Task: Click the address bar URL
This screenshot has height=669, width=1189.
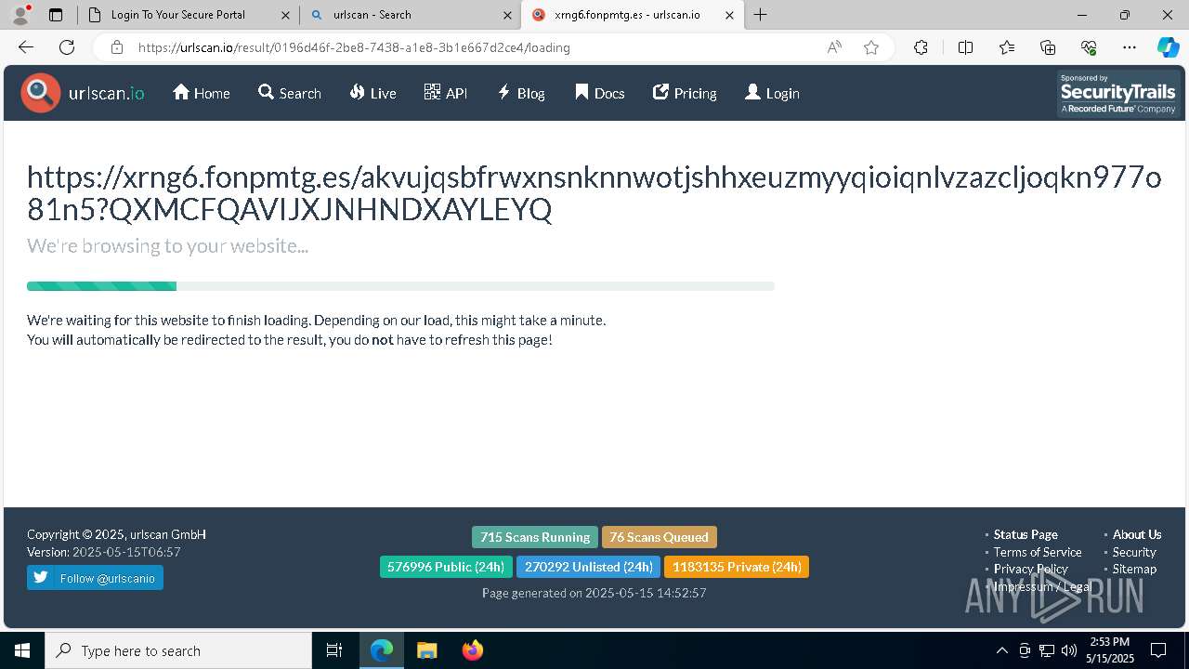Action: pyautogui.click(x=354, y=47)
